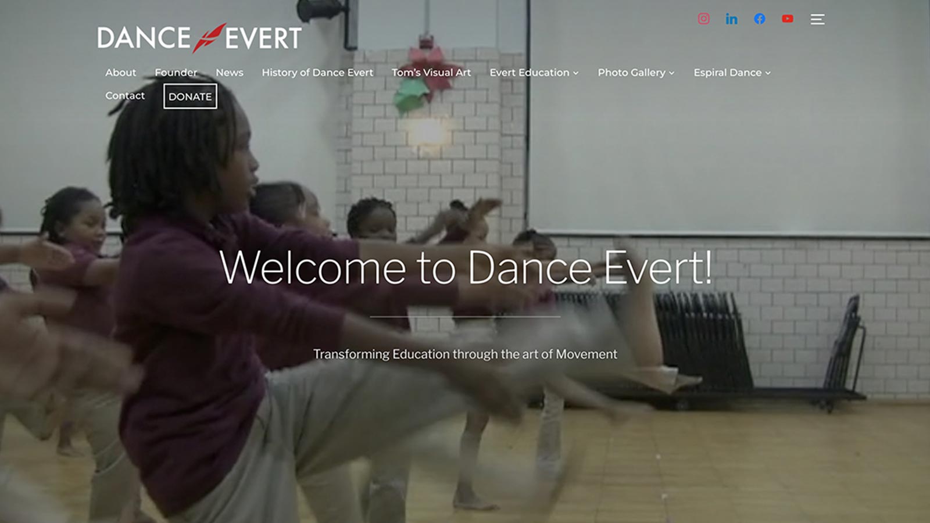Image resolution: width=930 pixels, height=523 pixels.
Task: Click the Dance Evert logo
Action: coord(199,38)
